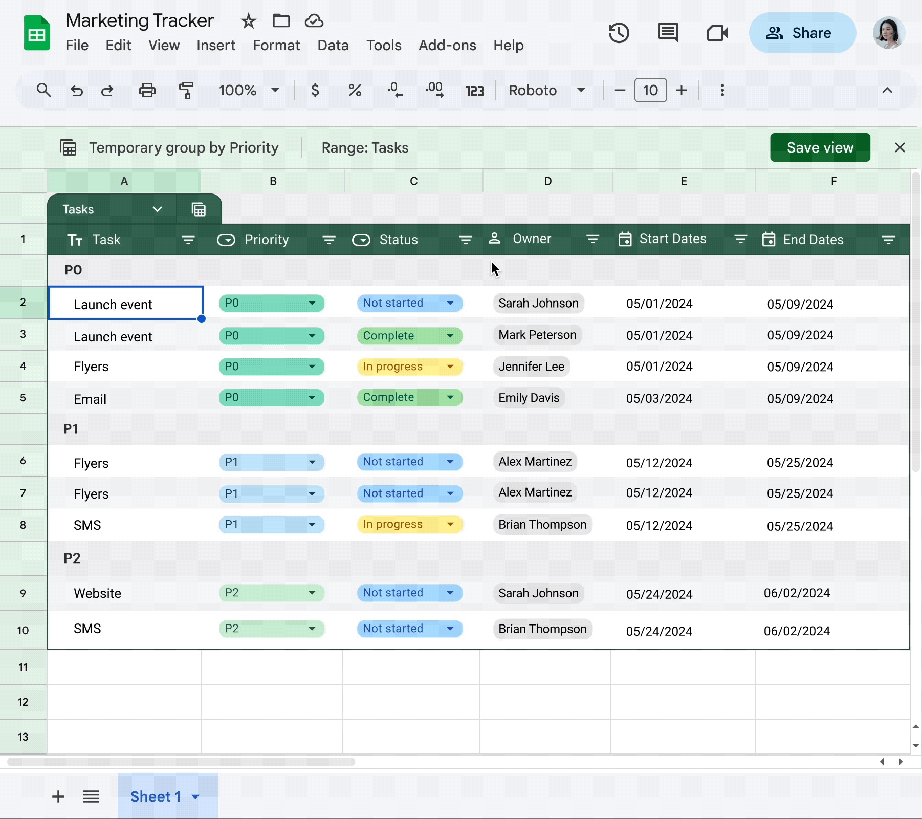
Task: Open the Priority column filter menu
Action: point(328,240)
